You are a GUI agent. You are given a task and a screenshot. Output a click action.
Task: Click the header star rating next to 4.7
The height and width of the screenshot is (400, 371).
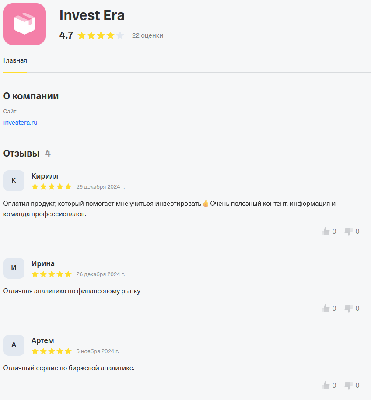coord(101,35)
